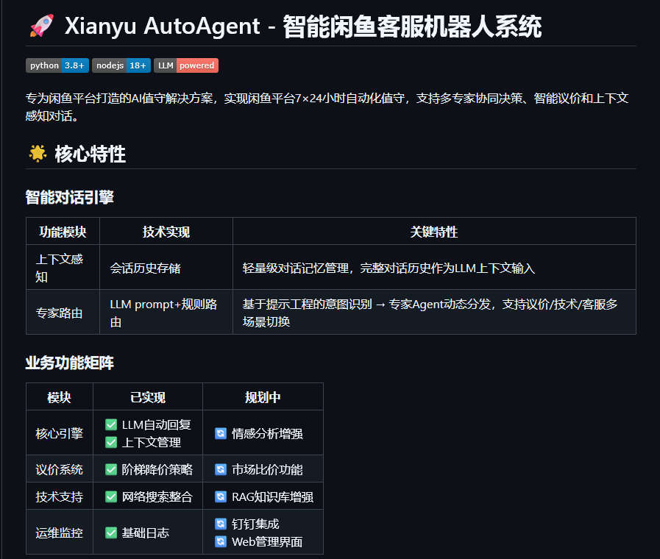Open the nodejs 18+ badge
The height and width of the screenshot is (559, 660).
coord(121,65)
